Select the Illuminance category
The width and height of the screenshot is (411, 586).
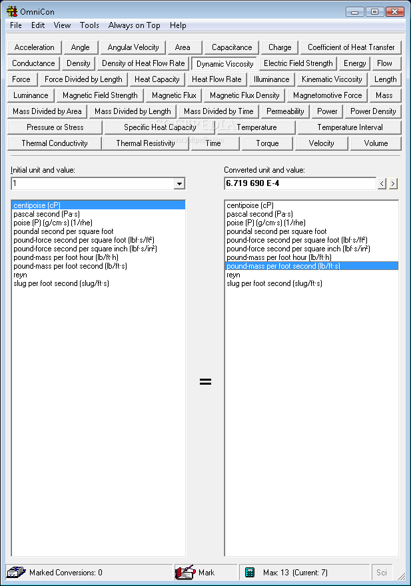tap(271, 79)
